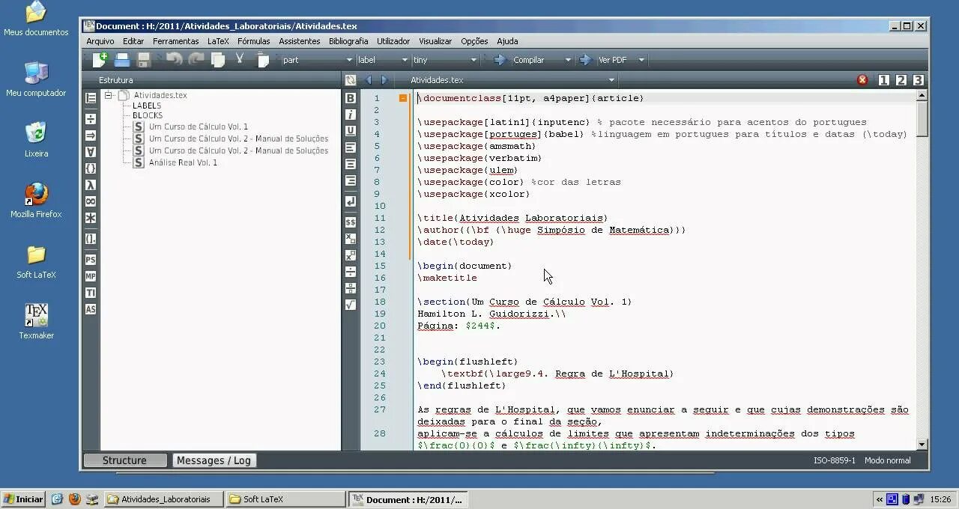959x509 pixels.
Task: Open the favorite symbols panel (asterisk icon)
Action: coord(91,218)
